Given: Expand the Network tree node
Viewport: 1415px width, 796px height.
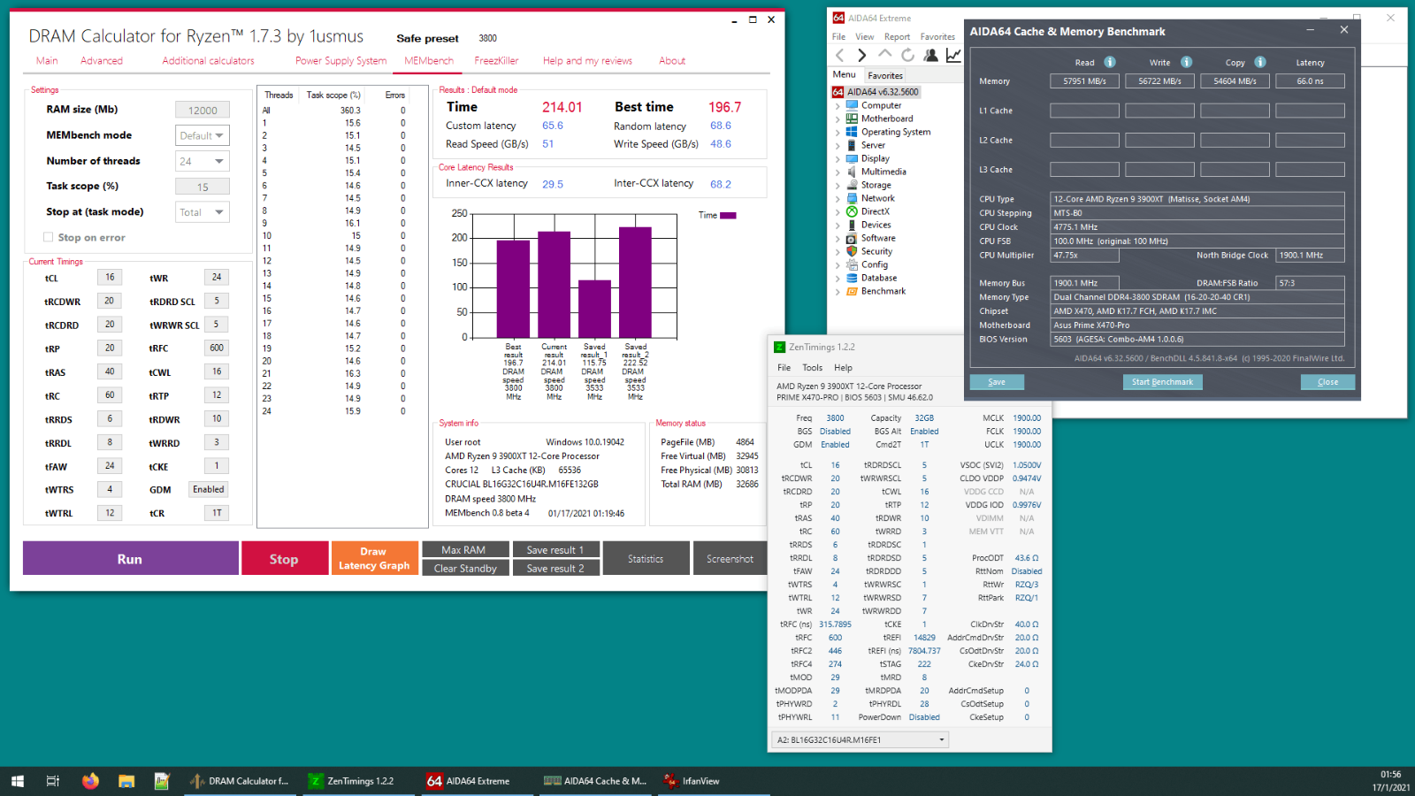Looking at the screenshot, I should tap(838, 198).
